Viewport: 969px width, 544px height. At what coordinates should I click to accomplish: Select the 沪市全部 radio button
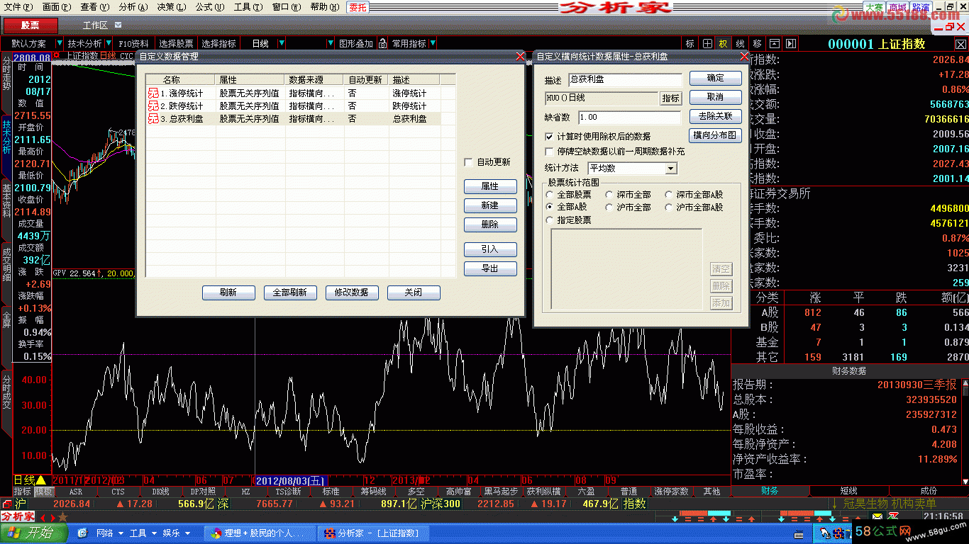coord(609,207)
